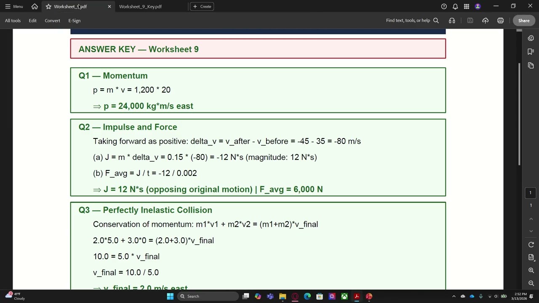Go to next page down chevron
Image resolution: width=539 pixels, height=303 pixels.
pos(531,231)
